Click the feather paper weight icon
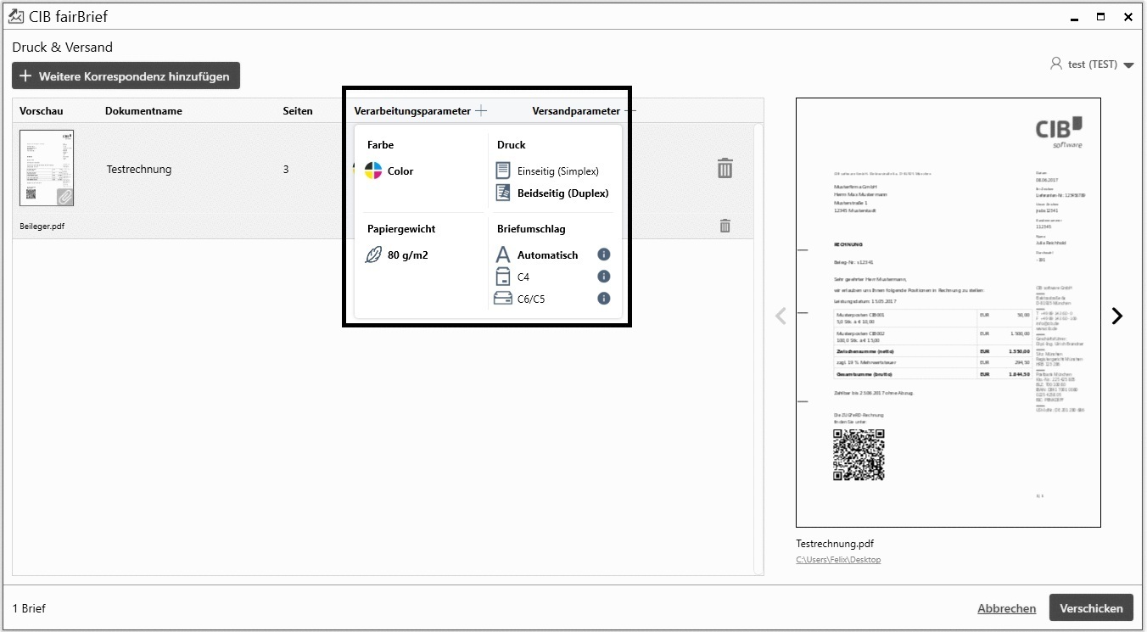This screenshot has width=1147, height=632. [x=373, y=254]
